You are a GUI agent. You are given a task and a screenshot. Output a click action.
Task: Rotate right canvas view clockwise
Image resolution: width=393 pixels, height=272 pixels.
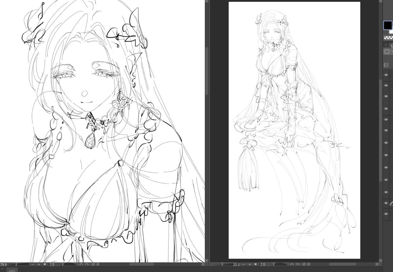(x=298, y=264)
